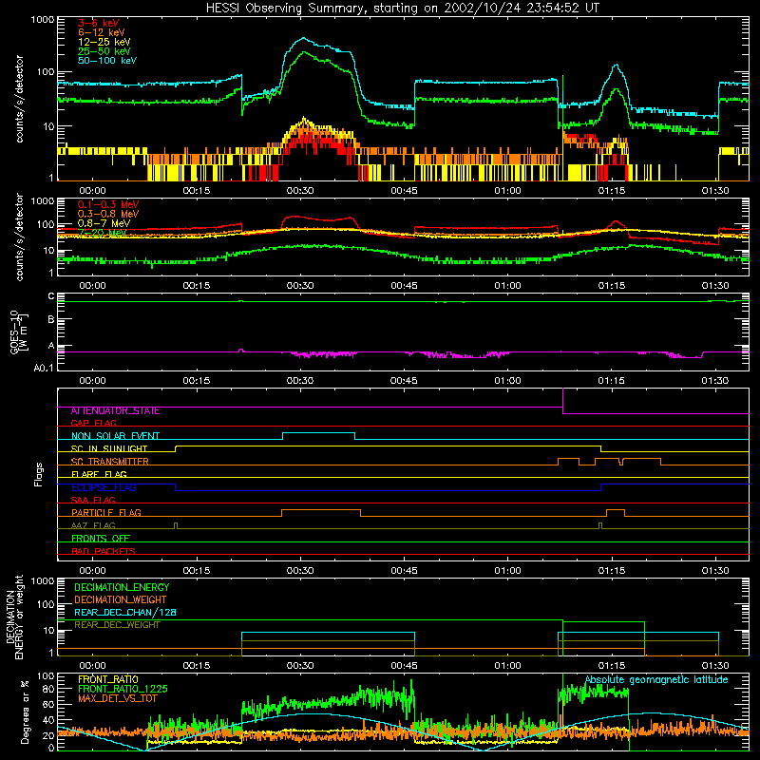Click the 0.8-7 MeV legend label
Viewport: 760px width, 760px height.
(x=104, y=223)
